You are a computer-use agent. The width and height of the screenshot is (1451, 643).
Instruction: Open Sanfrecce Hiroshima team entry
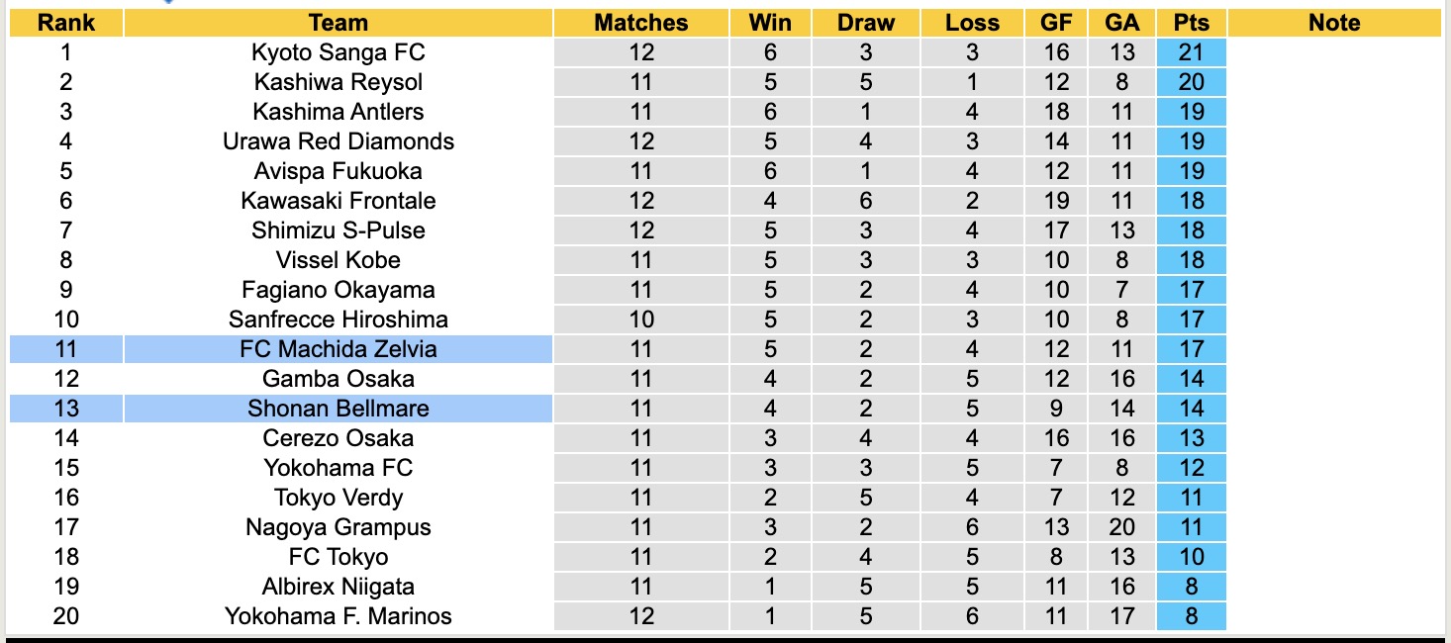tap(338, 320)
